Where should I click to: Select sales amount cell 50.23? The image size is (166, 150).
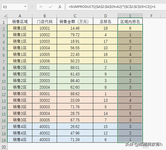click(75, 61)
